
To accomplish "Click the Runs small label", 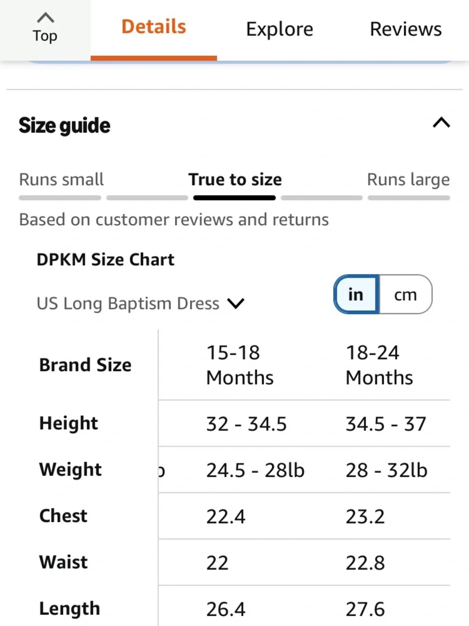I will pos(61,179).
